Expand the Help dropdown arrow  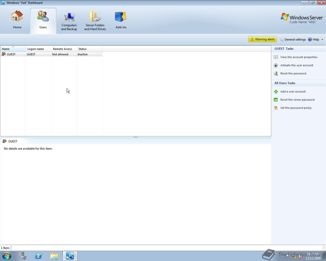(322, 40)
